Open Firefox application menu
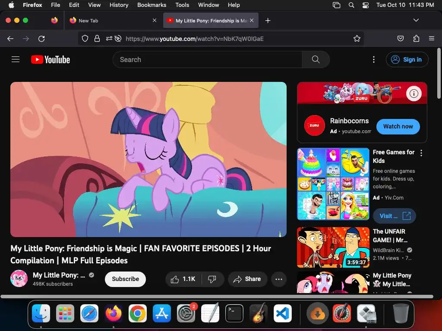The width and height of the screenshot is (442, 331). (432, 38)
